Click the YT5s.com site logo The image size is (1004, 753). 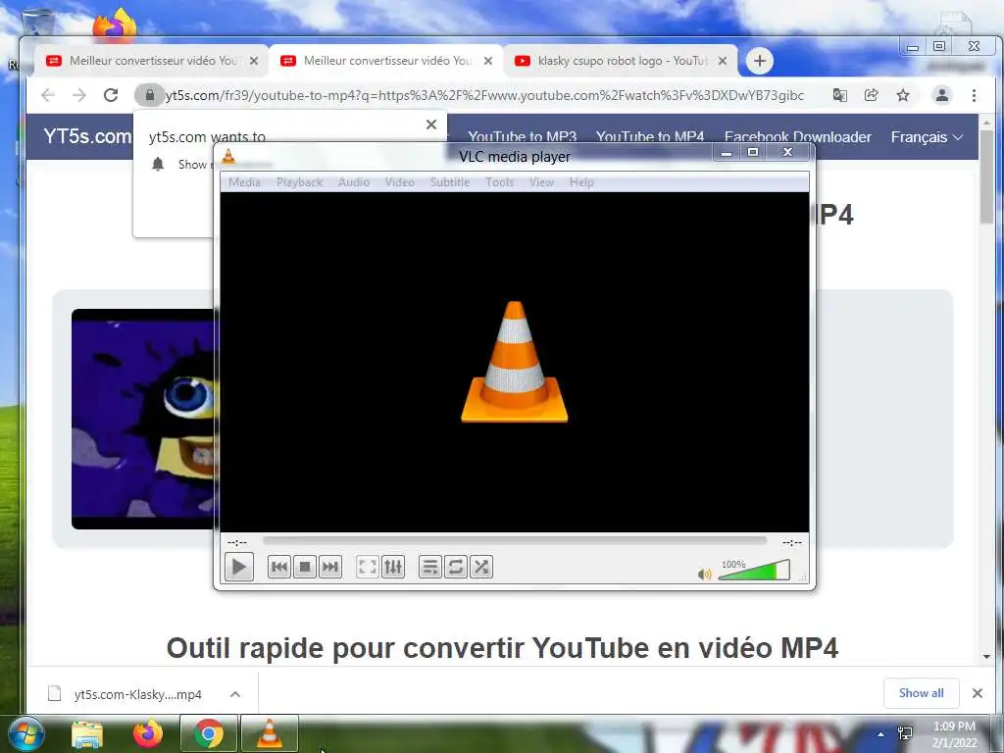click(87, 136)
